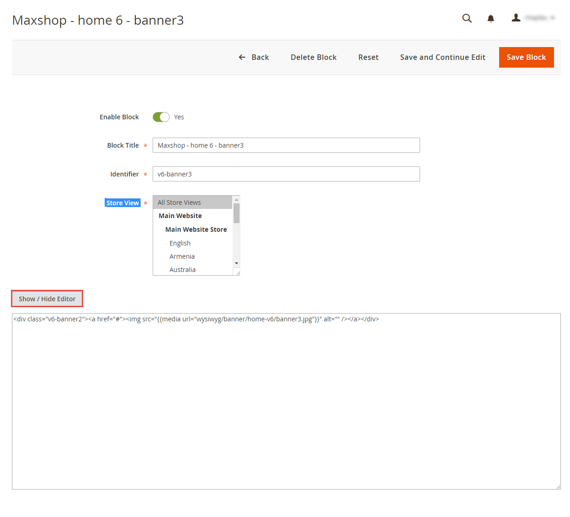The image size is (570, 517).
Task: Select English store view
Action: [192, 243]
